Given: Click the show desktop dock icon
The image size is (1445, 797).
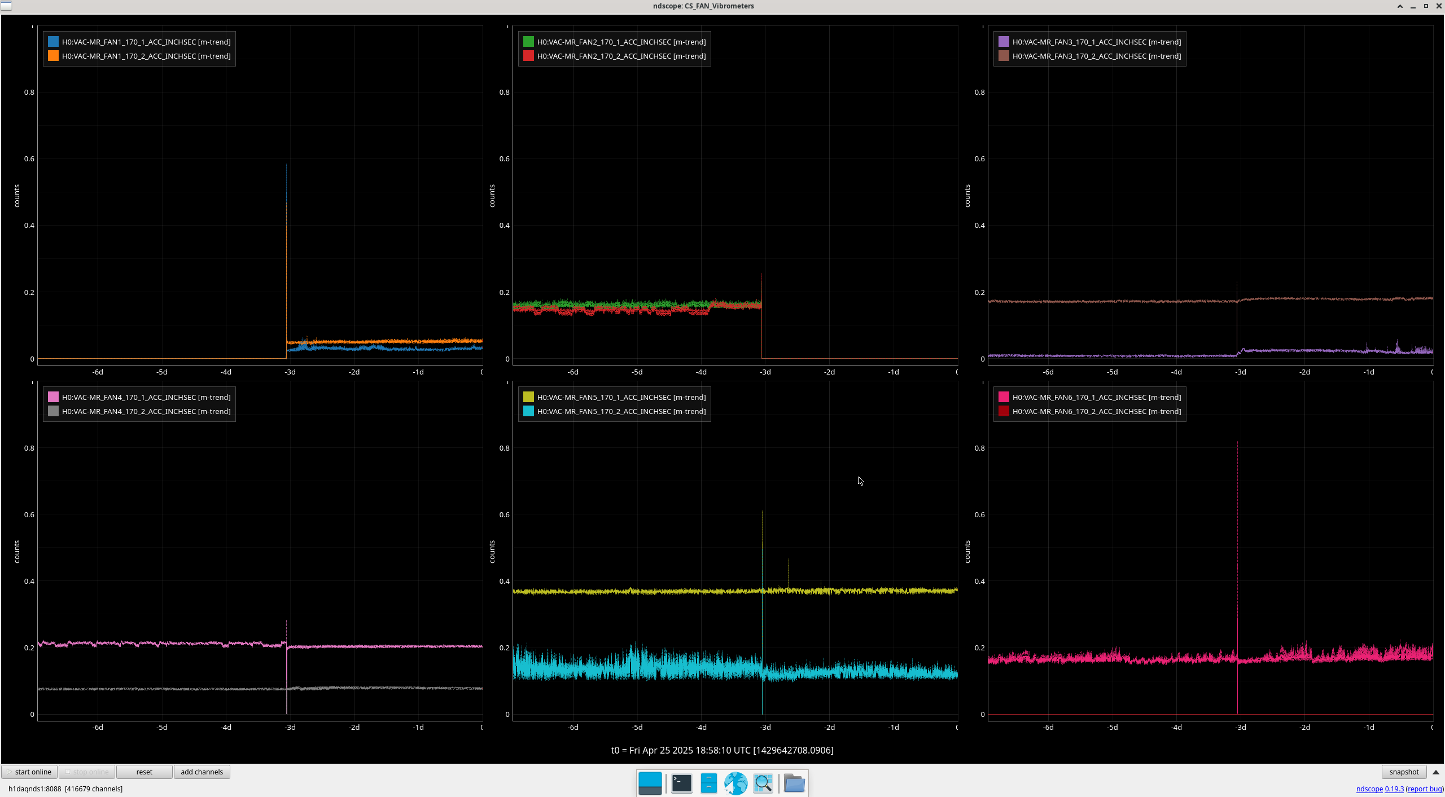Looking at the screenshot, I should (x=650, y=783).
